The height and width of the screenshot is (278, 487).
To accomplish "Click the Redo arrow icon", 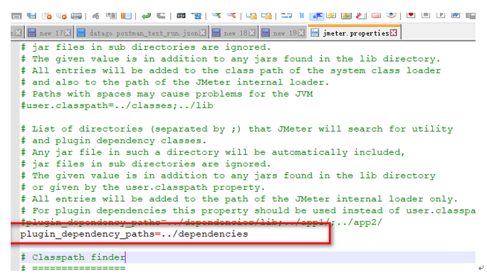I will point(161,16).
